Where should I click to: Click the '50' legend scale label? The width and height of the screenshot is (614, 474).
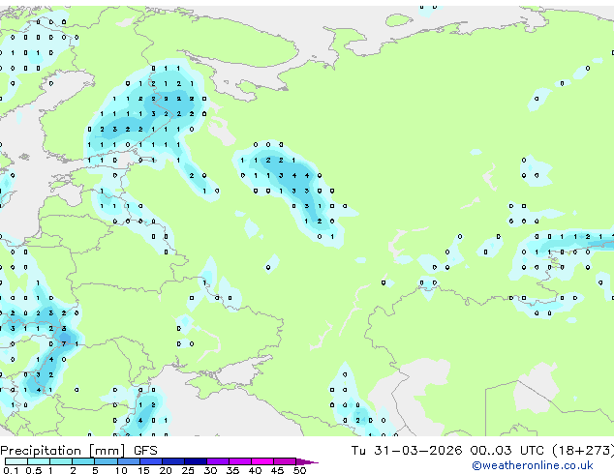tap(299, 470)
